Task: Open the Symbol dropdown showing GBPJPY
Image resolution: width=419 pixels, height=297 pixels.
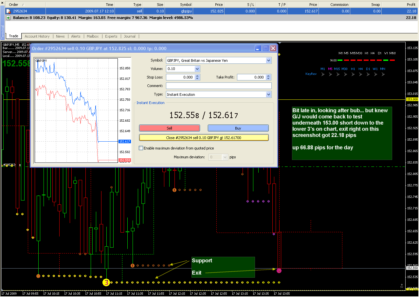Action: [269, 61]
